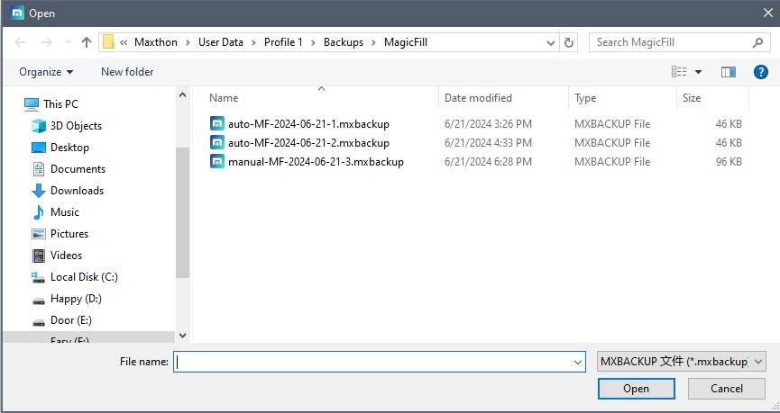Click the preview pane icon
780x413 pixels.
pyautogui.click(x=728, y=72)
